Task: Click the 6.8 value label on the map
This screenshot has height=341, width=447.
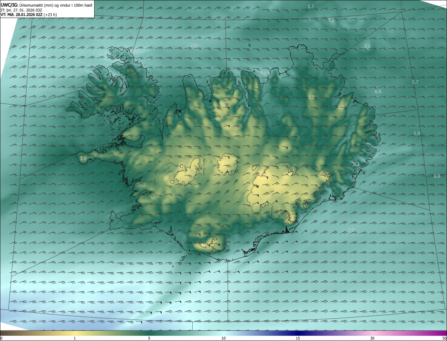Action: click(x=378, y=91)
